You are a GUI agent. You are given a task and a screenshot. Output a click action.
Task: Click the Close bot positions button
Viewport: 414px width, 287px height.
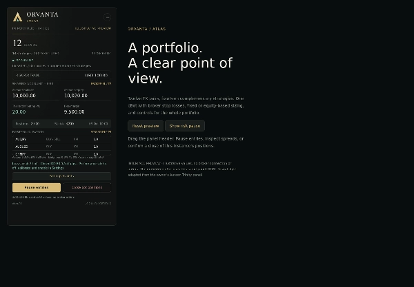[x=87, y=187]
